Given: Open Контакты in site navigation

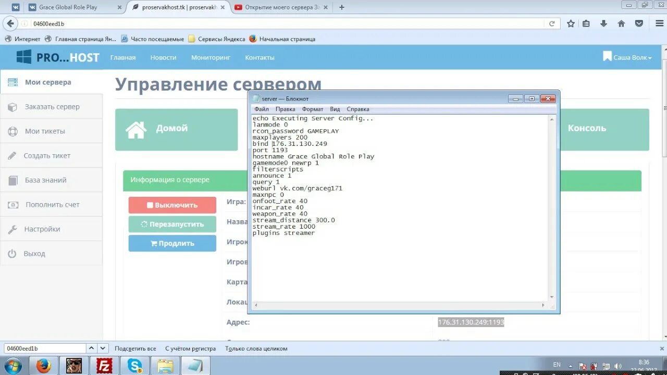Looking at the screenshot, I should click(x=260, y=57).
